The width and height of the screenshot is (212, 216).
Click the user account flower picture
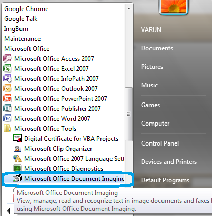coord(174,6)
